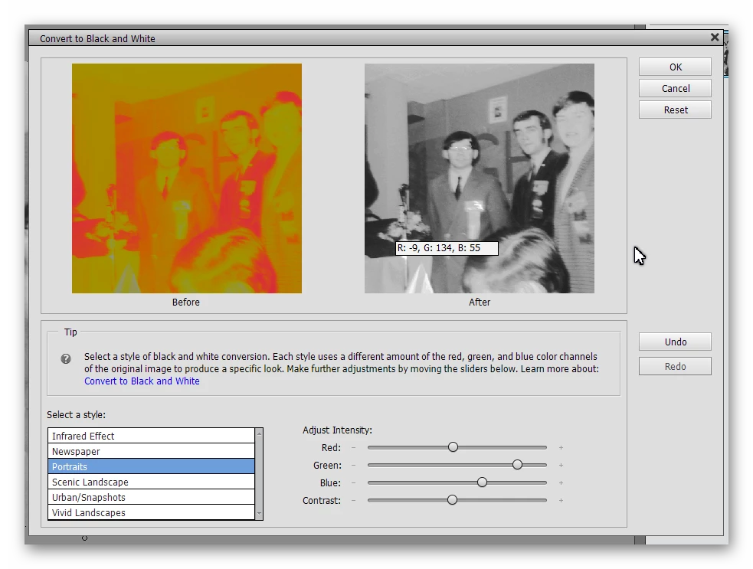Click the Red intensity slider handle
Image resolution: width=753 pixels, height=569 pixels.
(453, 447)
